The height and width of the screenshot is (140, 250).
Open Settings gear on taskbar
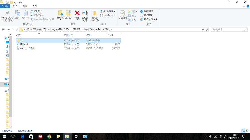point(76,137)
